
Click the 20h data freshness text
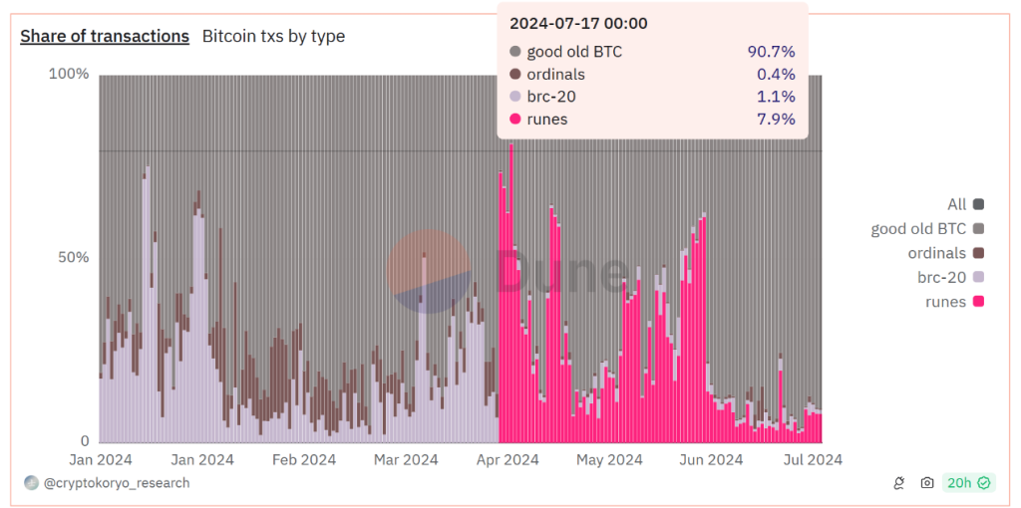959,483
